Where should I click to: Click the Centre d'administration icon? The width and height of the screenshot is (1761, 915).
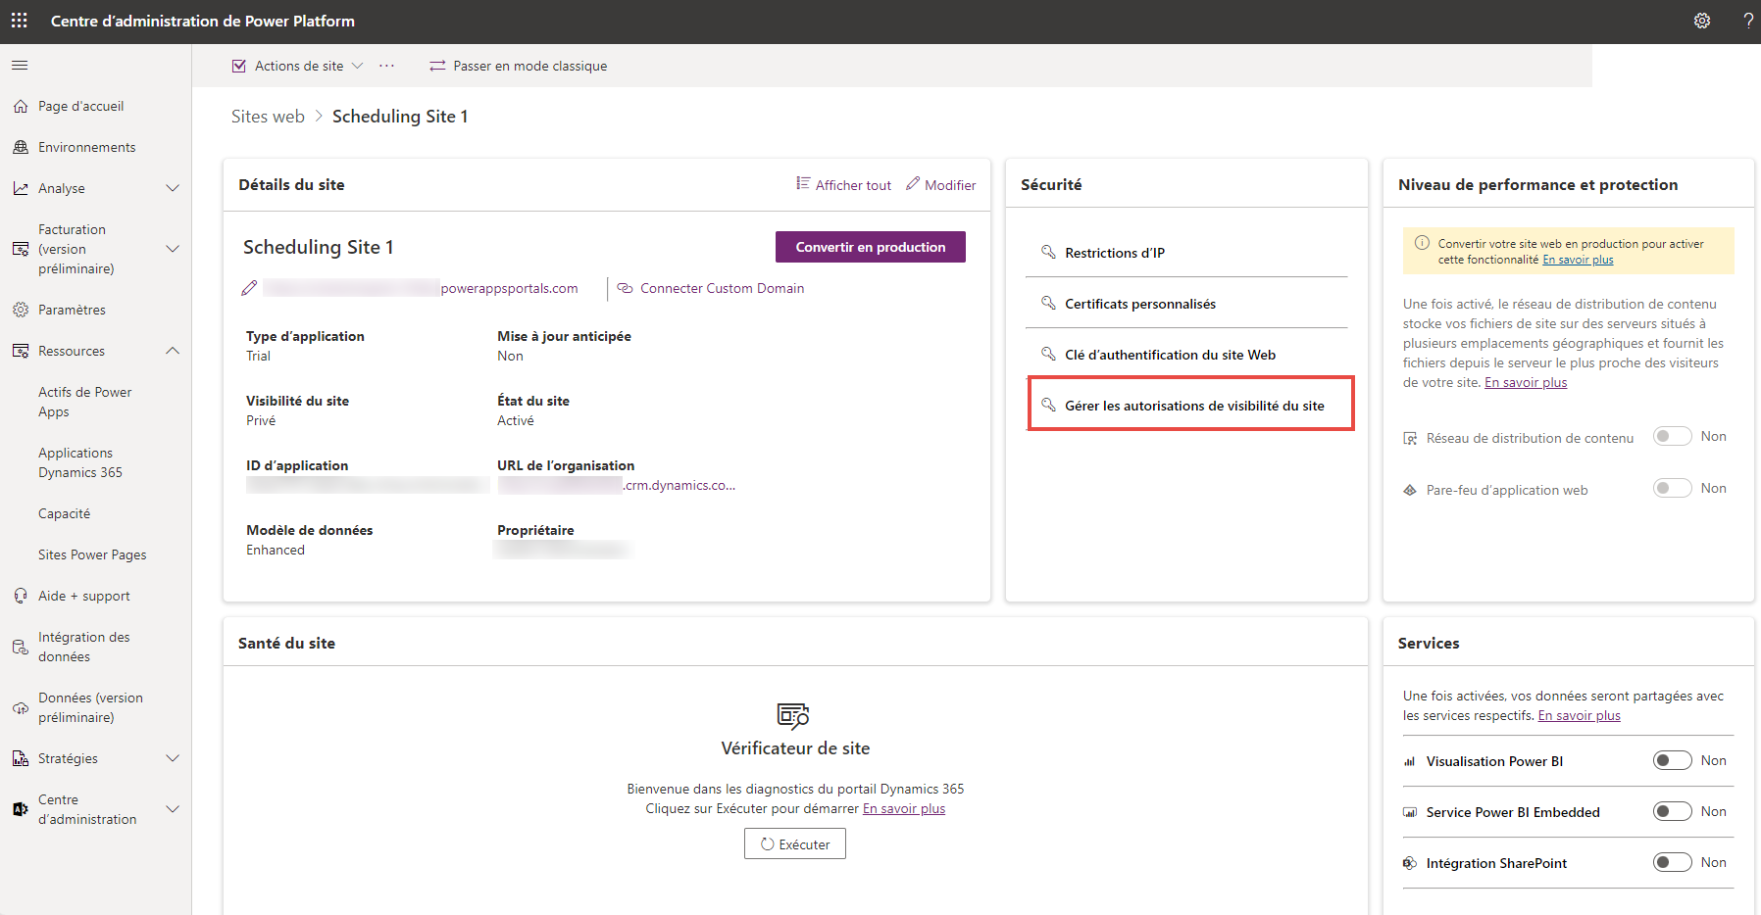click(x=21, y=809)
